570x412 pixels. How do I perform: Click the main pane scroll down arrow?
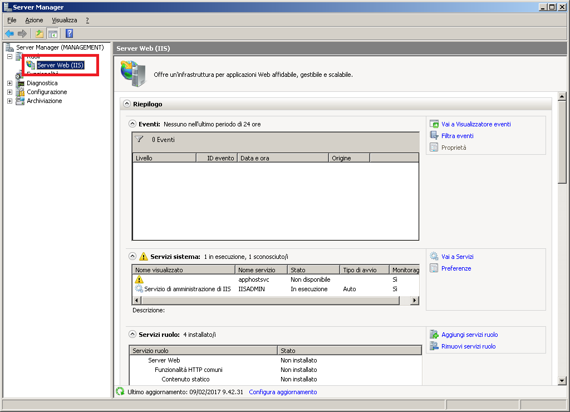pyautogui.click(x=562, y=381)
